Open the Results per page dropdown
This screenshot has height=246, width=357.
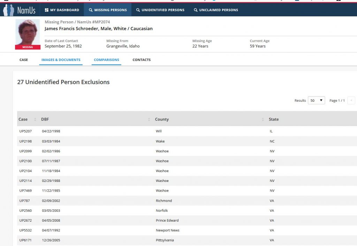[x=316, y=100]
